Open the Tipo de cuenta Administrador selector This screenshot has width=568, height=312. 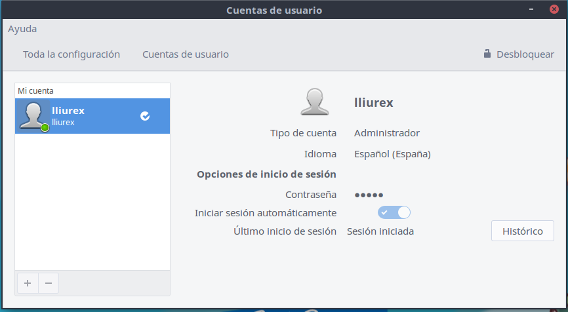386,133
